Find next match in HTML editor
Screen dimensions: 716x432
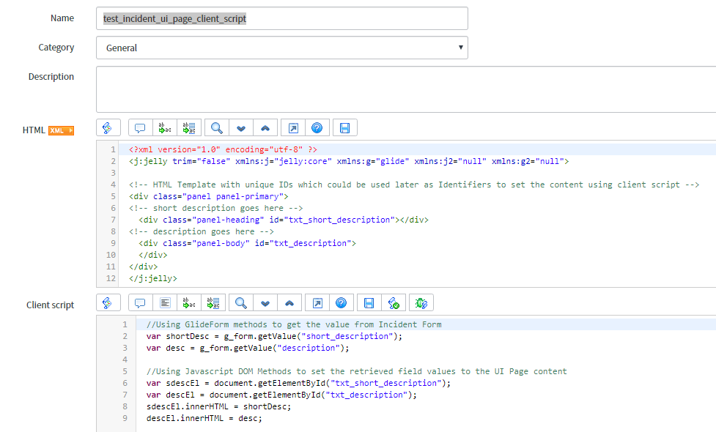click(x=241, y=127)
